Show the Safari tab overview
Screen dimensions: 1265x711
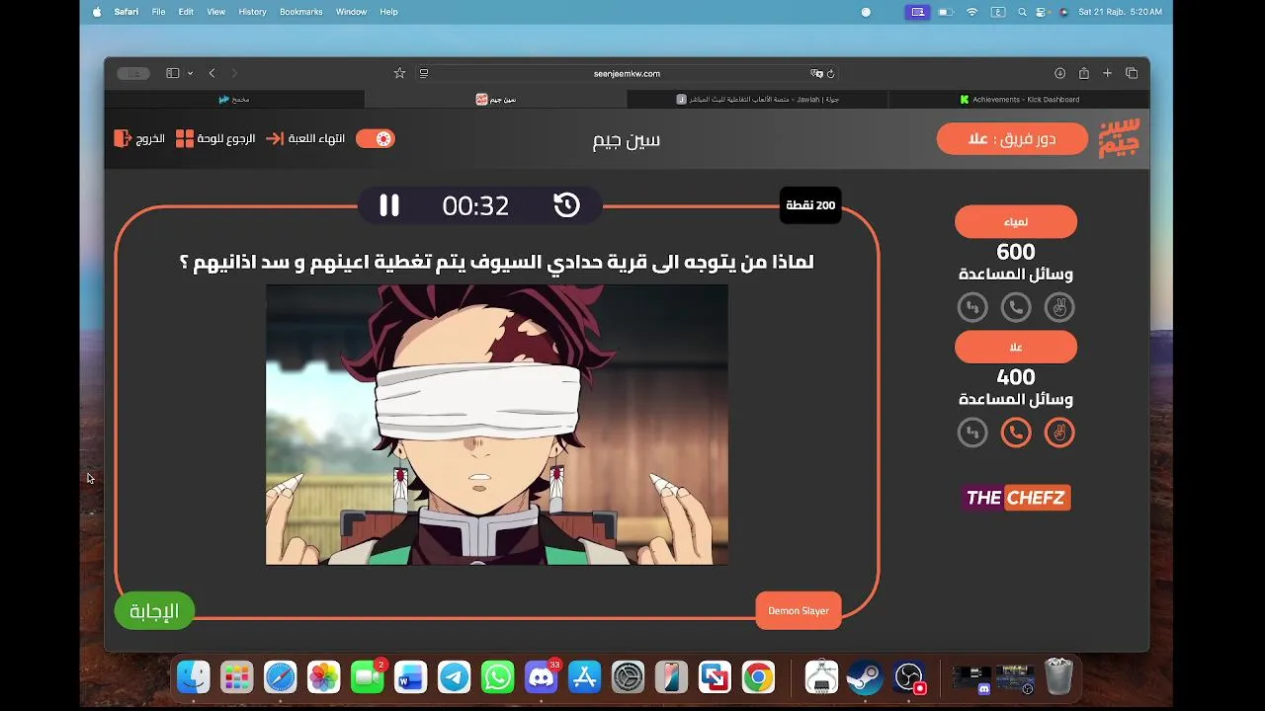click(1132, 73)
